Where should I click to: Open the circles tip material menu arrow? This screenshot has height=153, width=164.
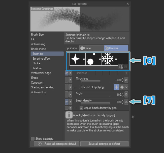(100, 59)
